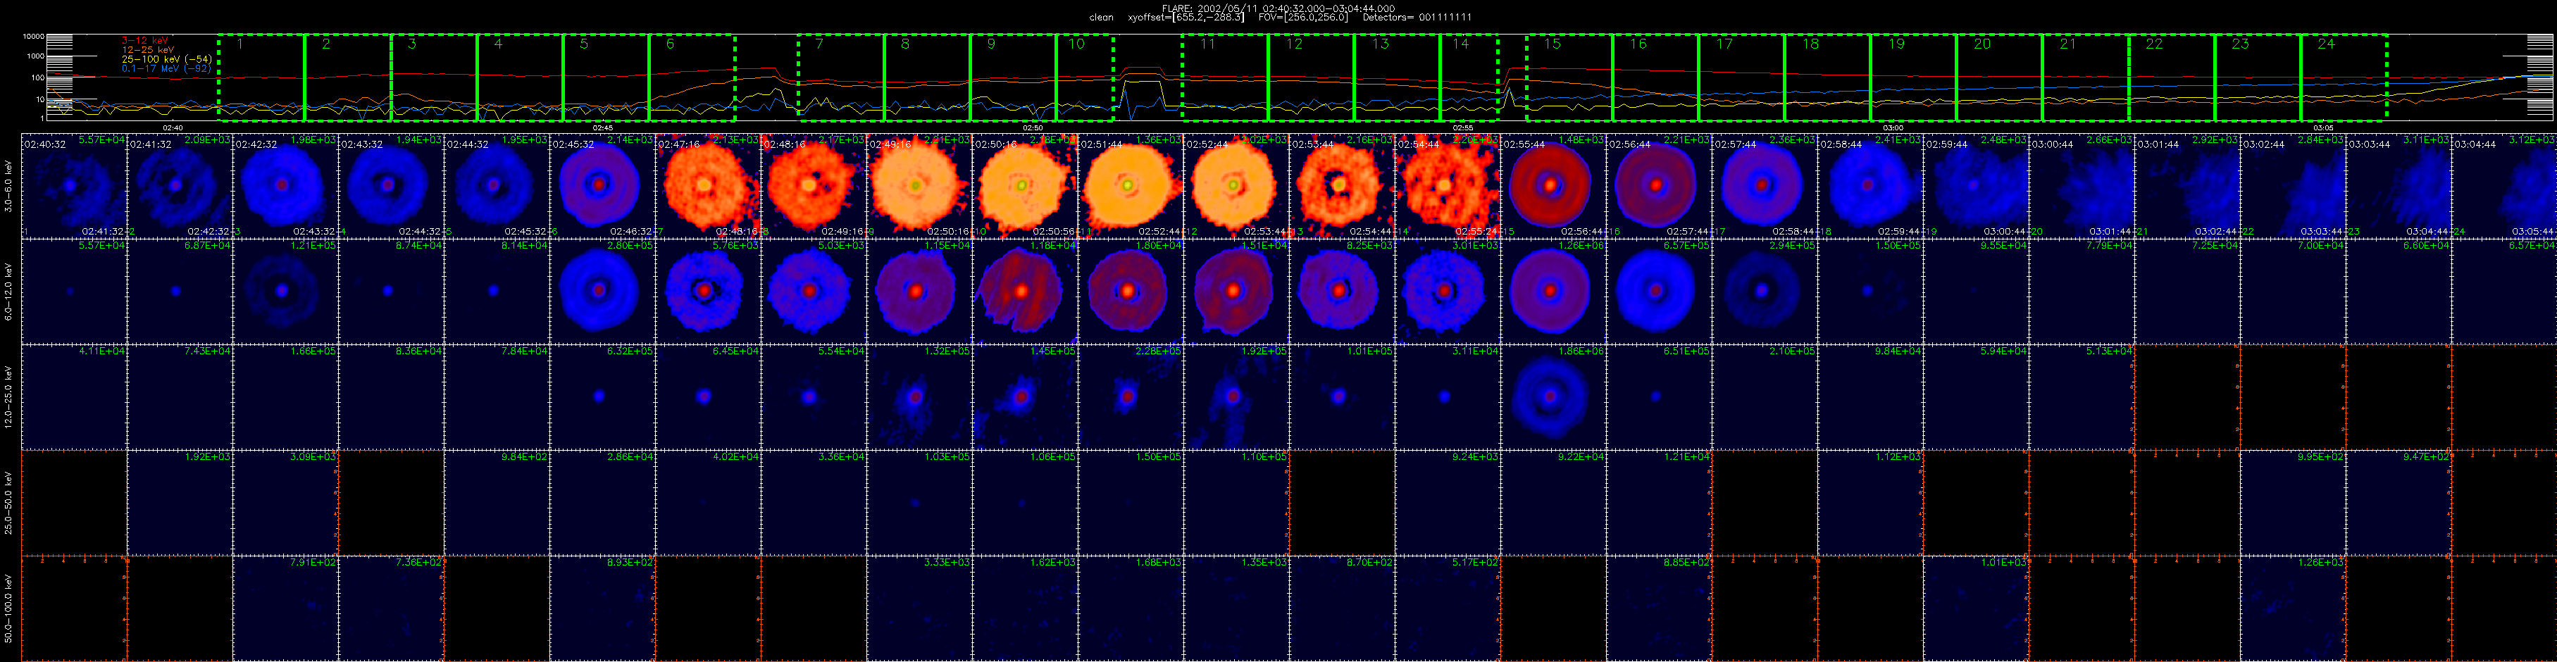This screenshot has width=2557, height=662.
Task: Click the 2.09E+03 peak value
Action: 208,140
